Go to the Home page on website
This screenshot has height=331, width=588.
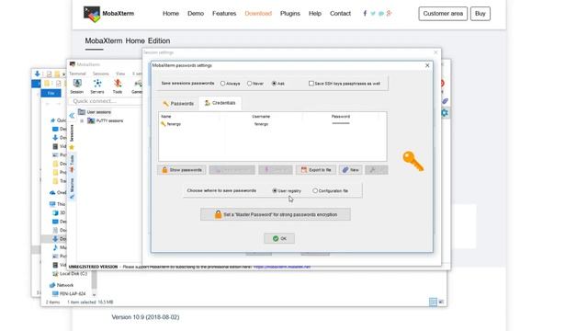click(x=171, y=14)
